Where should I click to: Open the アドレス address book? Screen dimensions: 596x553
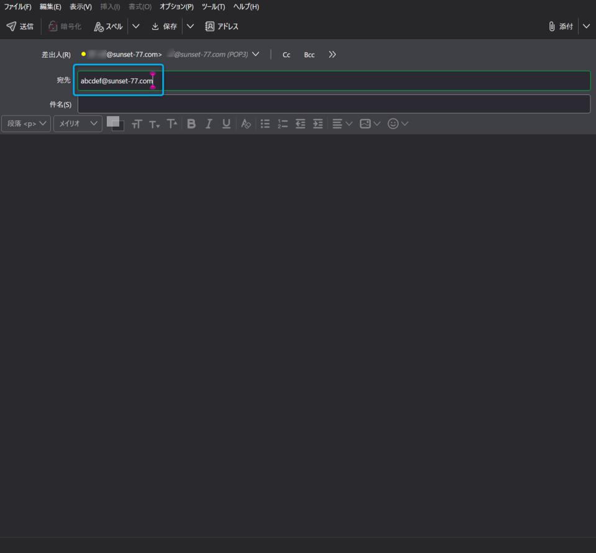click(x=222, y=27)
